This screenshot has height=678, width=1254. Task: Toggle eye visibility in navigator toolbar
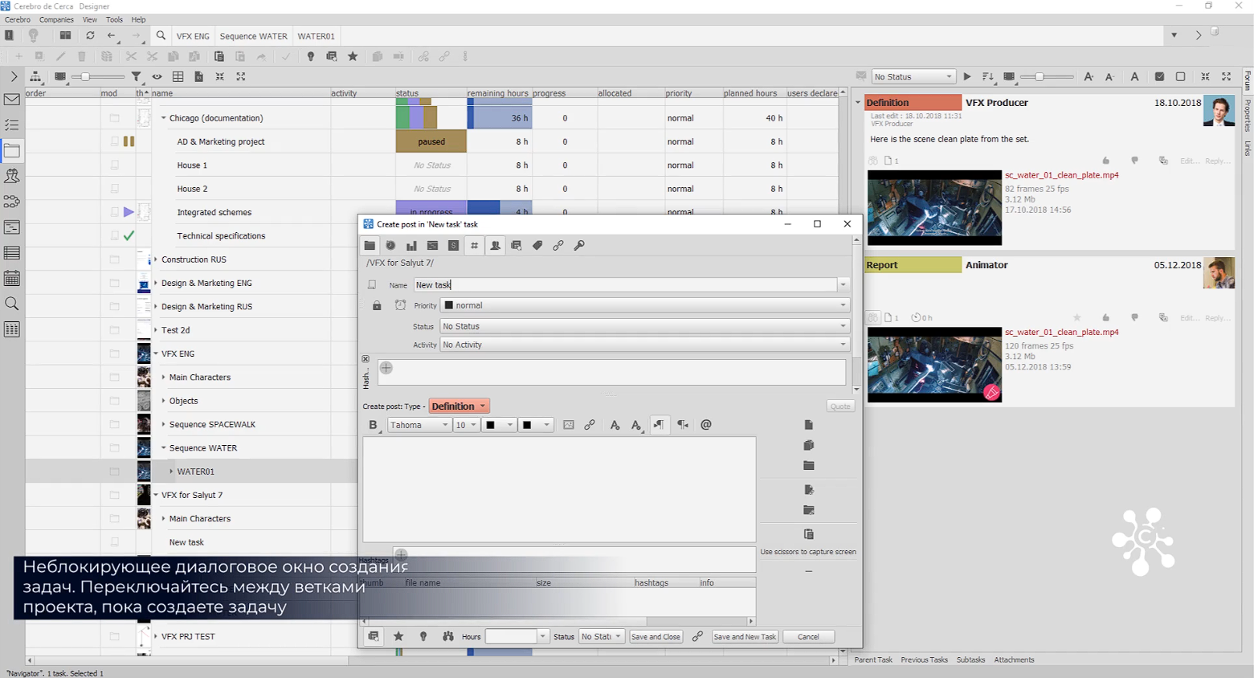point(157,77)
